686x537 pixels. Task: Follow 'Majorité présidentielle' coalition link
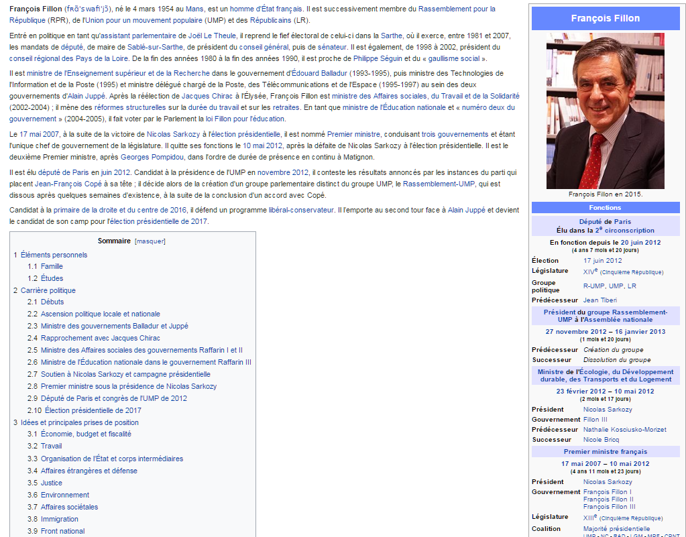tap(616, 529)
